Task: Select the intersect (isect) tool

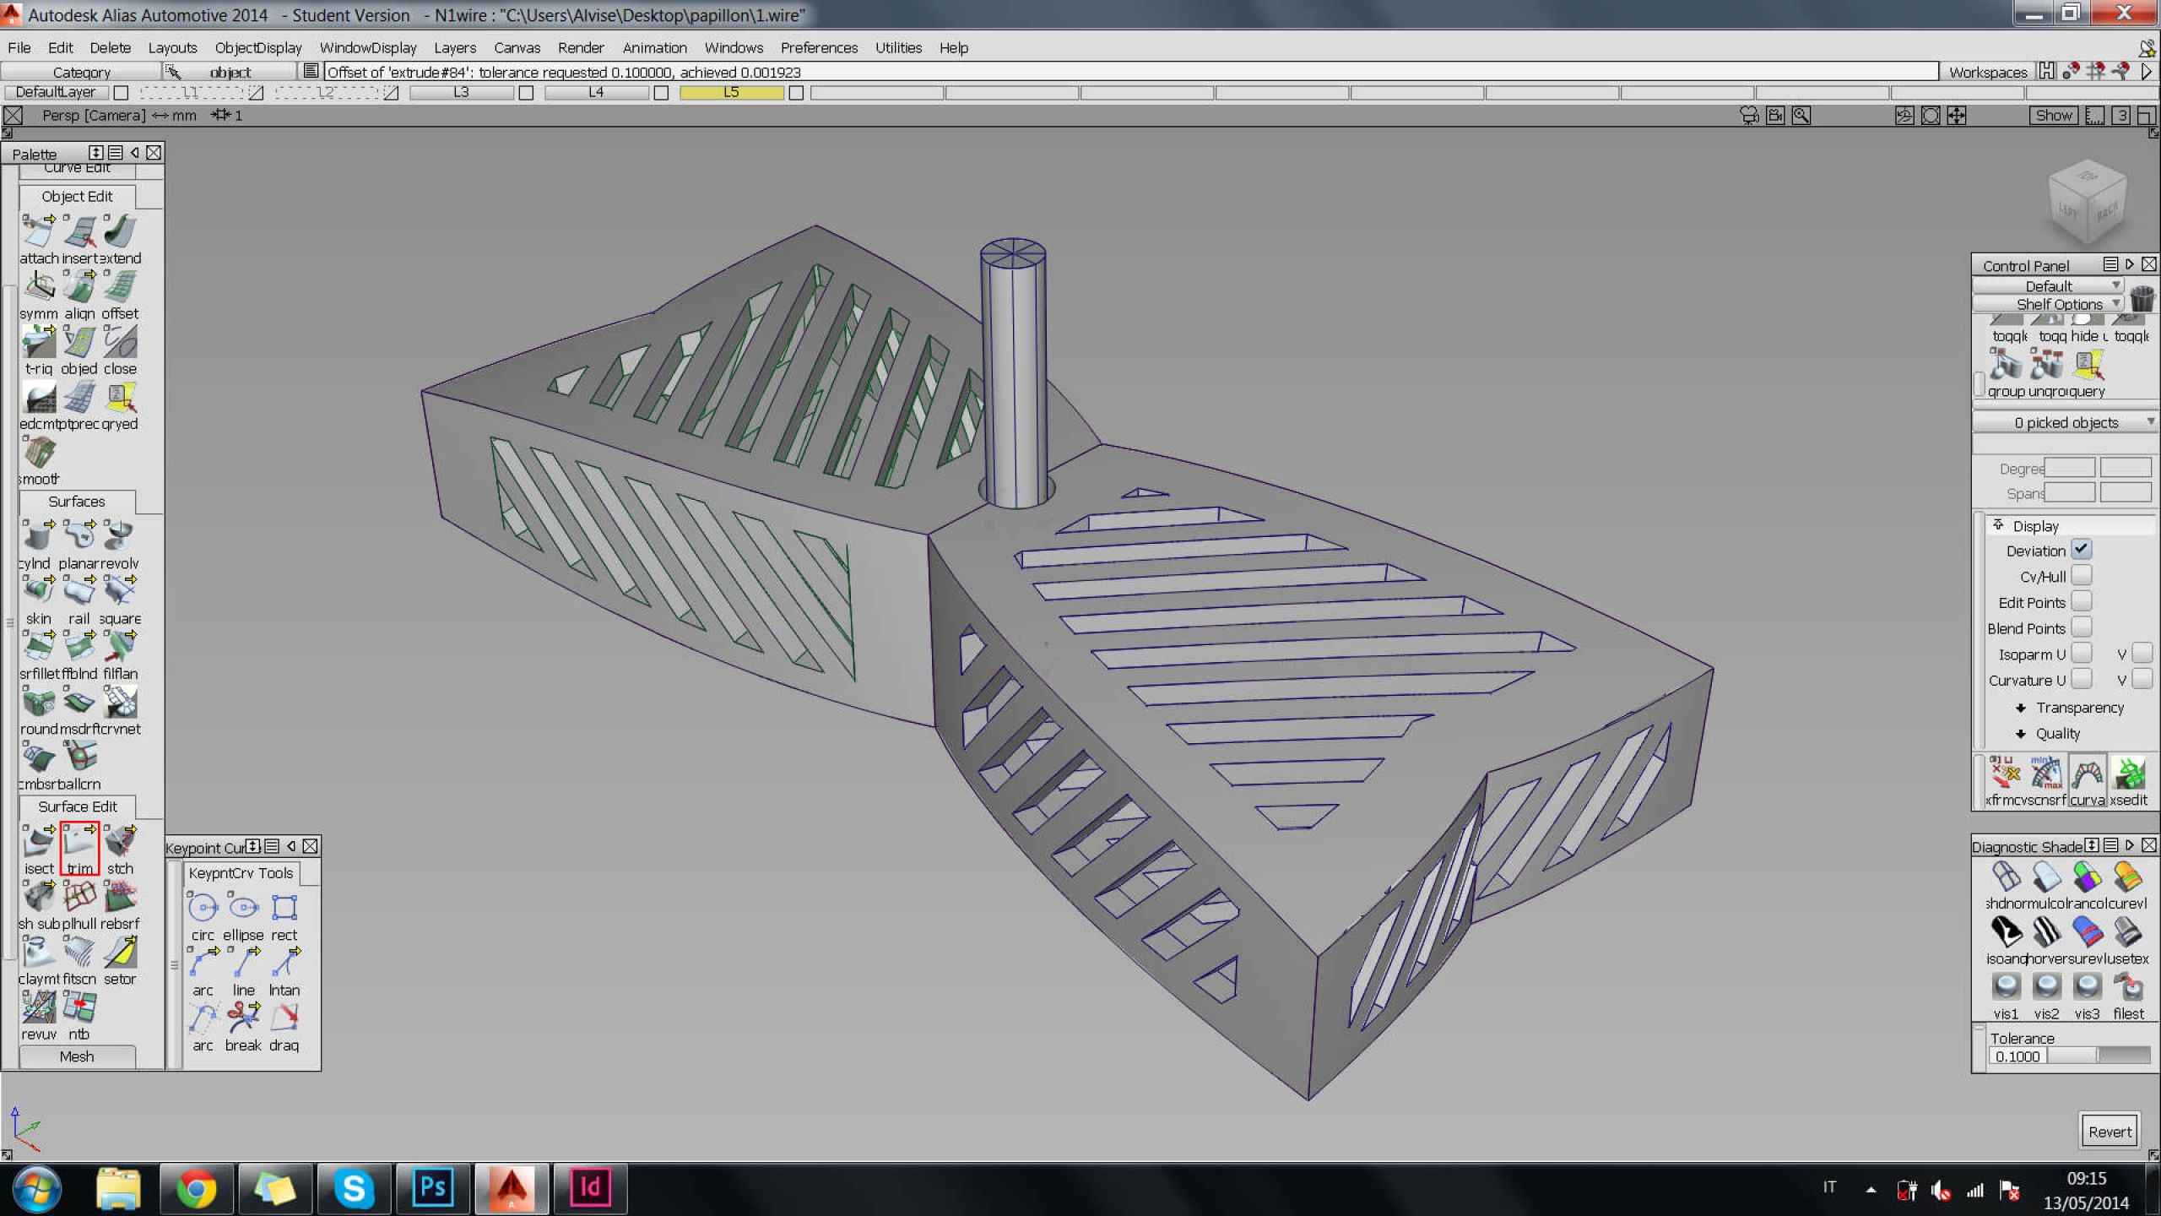Action: pos(38,843)
